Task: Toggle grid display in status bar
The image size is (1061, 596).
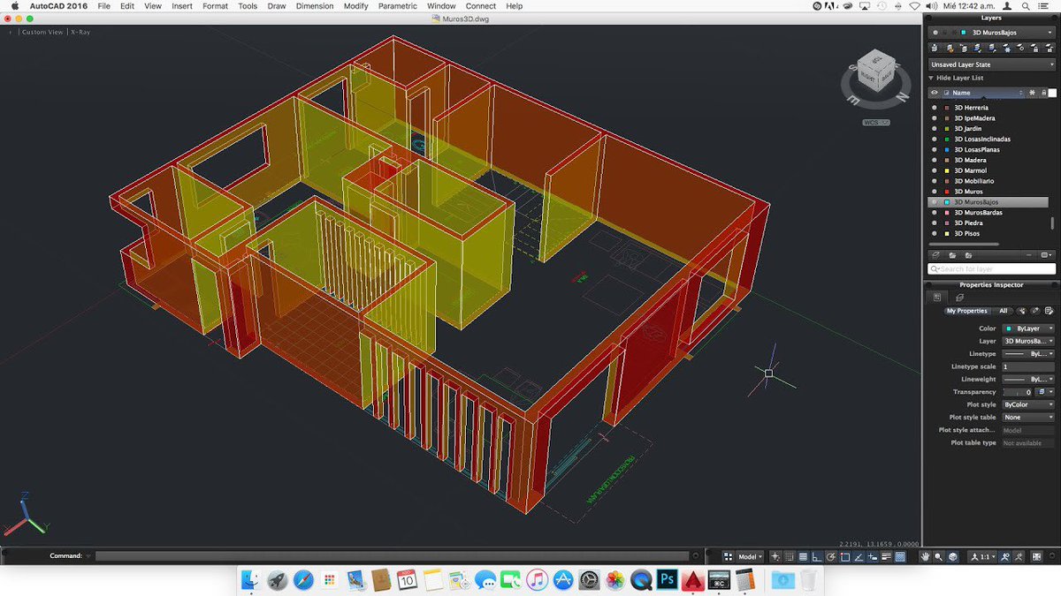Action: point(802,556)
